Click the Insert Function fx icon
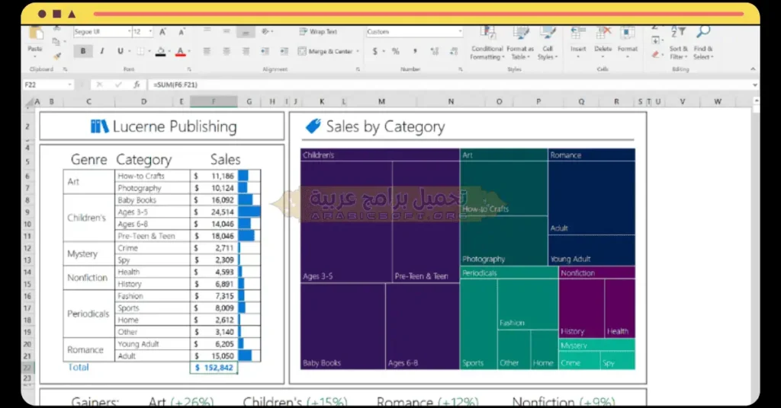This screenshot has height=408, width=781. click(x=137, y=84)
